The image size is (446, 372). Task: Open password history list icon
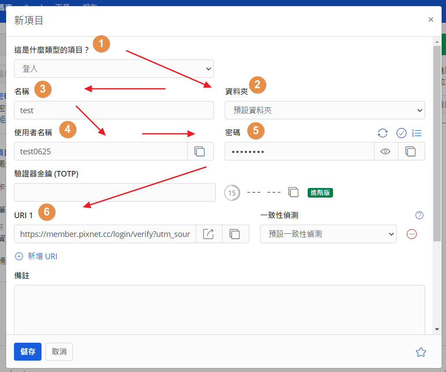pyautogui.click(x=416, y=133)
